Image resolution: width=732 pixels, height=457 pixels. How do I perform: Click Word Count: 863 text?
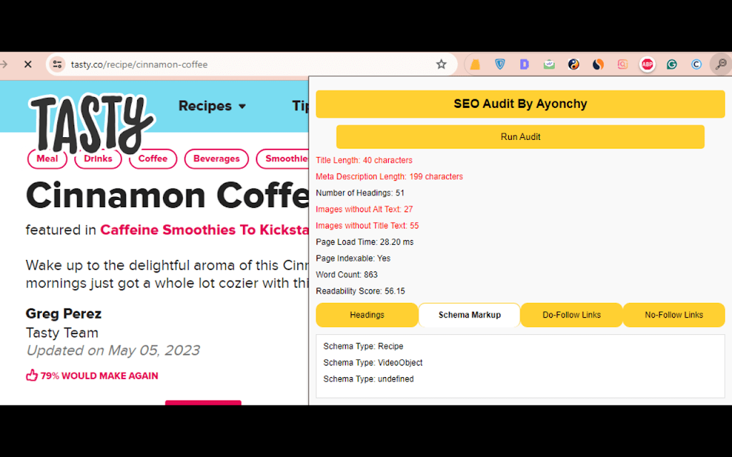click(347, 274)
